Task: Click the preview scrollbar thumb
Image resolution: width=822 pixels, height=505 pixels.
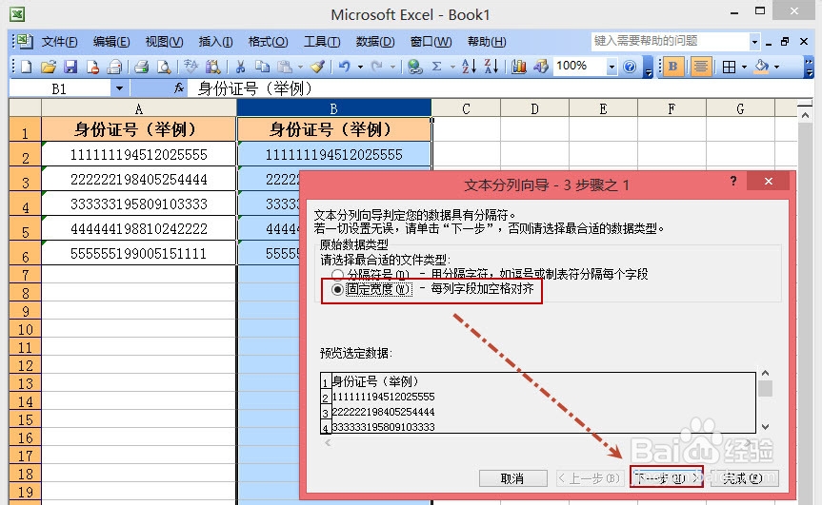Action: click(x=765, y=388)
